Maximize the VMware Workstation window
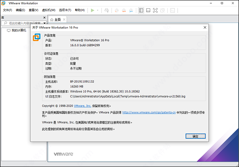The height and width of the screenshot is (167, 239). click(222, 3)
